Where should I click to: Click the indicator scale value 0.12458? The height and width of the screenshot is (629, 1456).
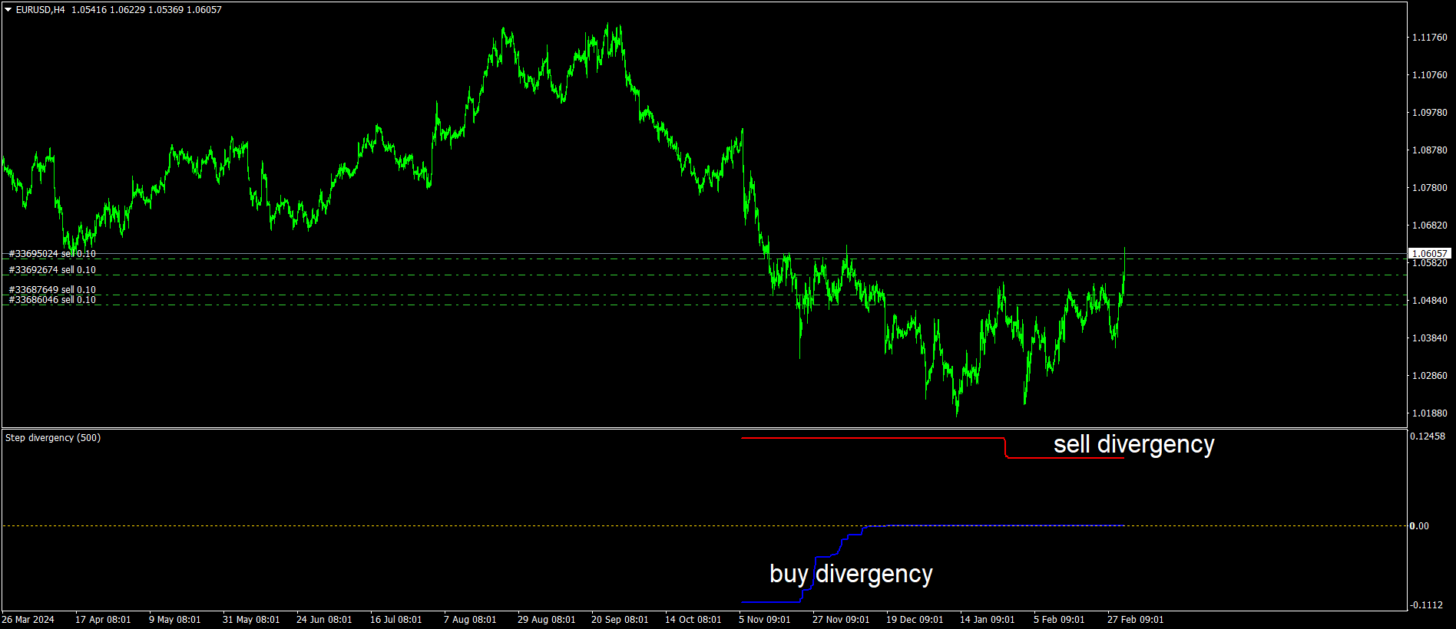pyautogui.click(x=1428, y=436)
